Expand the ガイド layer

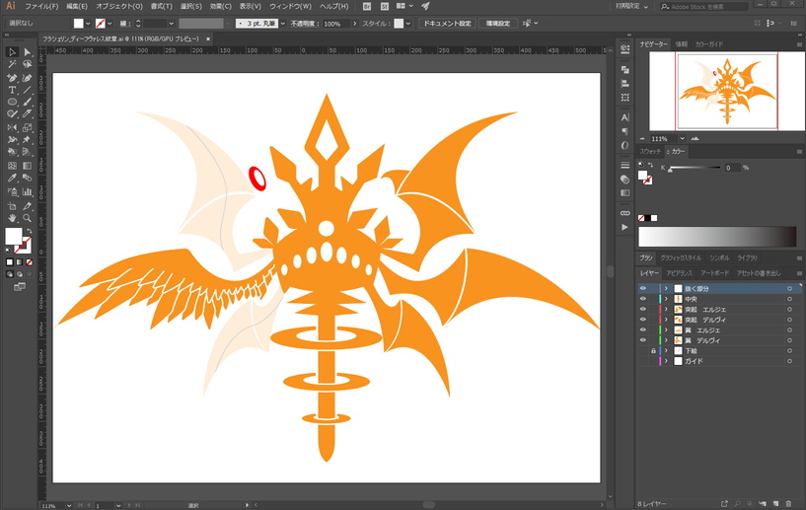click(x=666, y=361)
